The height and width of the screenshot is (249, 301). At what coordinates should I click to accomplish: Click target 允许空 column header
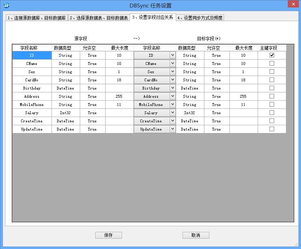217,48
